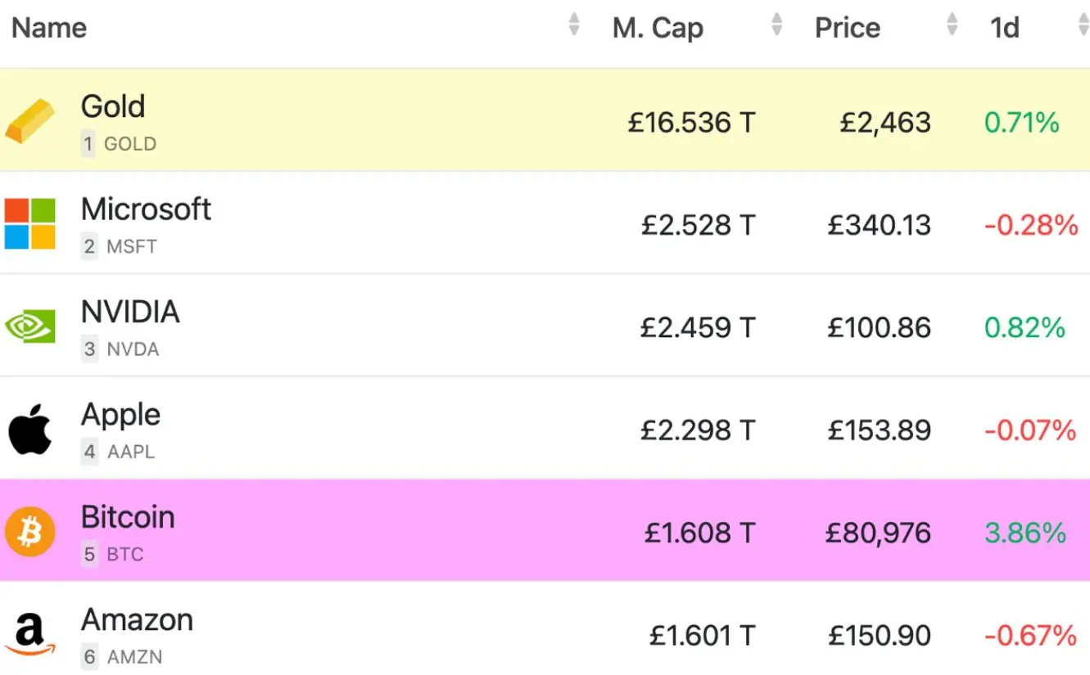The image size is (1090, 675).
Task: Click the Apple logo icon
Action: [x=30, y=430]
